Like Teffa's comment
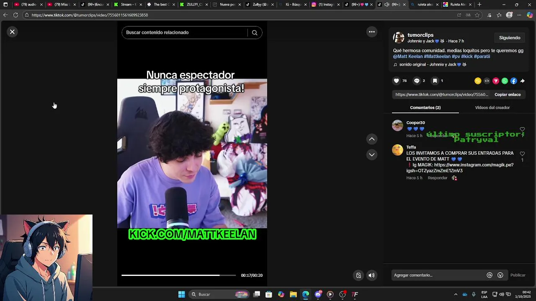This screenshot has height=301, width=536. tap(522, 154)
